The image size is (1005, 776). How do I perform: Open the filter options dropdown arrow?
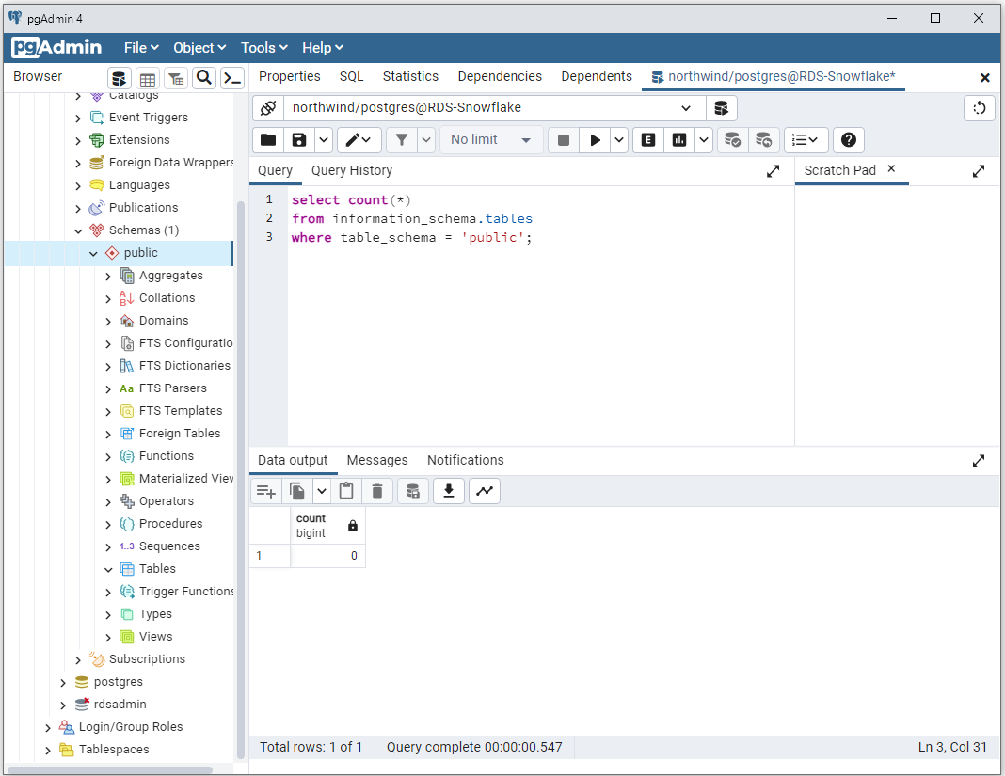(426, 140)
